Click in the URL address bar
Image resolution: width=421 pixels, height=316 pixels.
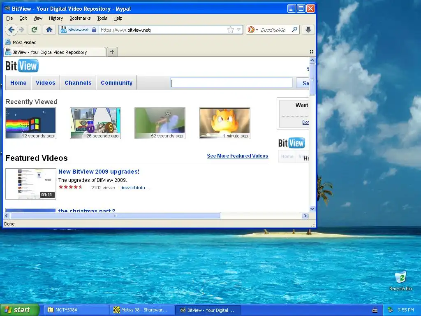coord(162,30)
